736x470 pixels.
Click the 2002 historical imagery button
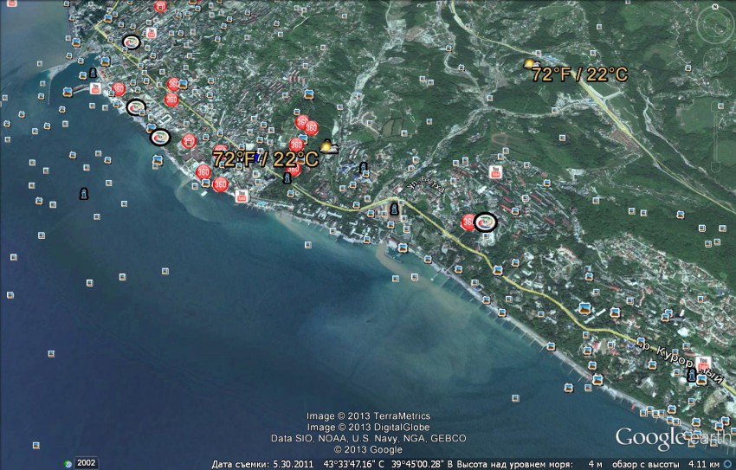pyautogui.click(x=86, y=462)
